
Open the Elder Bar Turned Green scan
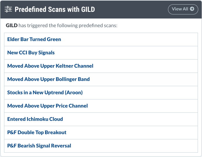click(x=34, y=39)
